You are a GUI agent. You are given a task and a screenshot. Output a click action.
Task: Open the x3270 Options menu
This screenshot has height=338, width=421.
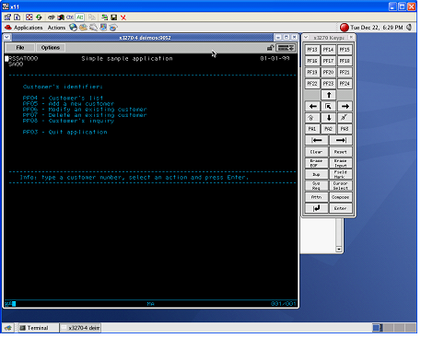(x=51, y=48)
